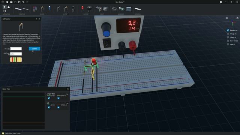This screenshot has height=135, width=240.
Task: Select the circular target interaction tool
Action: tap(4, 11)
